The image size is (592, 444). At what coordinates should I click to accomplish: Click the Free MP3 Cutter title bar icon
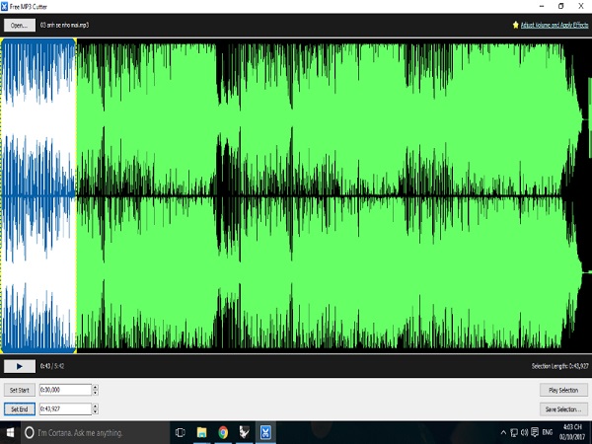(x=4, y=7)
